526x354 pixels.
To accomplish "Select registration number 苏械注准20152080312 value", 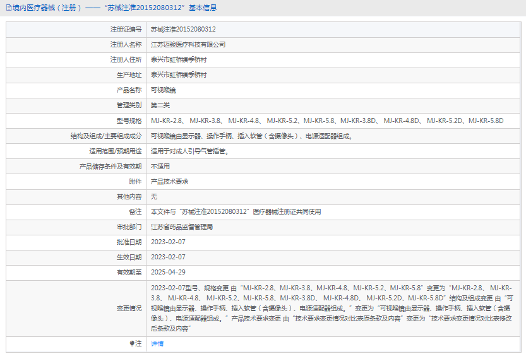I will click(x=183, y=30).
